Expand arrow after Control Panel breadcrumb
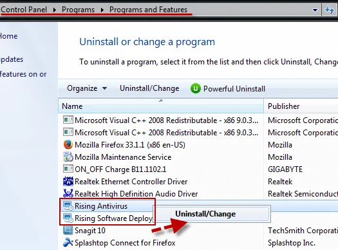Viewport: 338px width, 250px height. pos(54,10)
